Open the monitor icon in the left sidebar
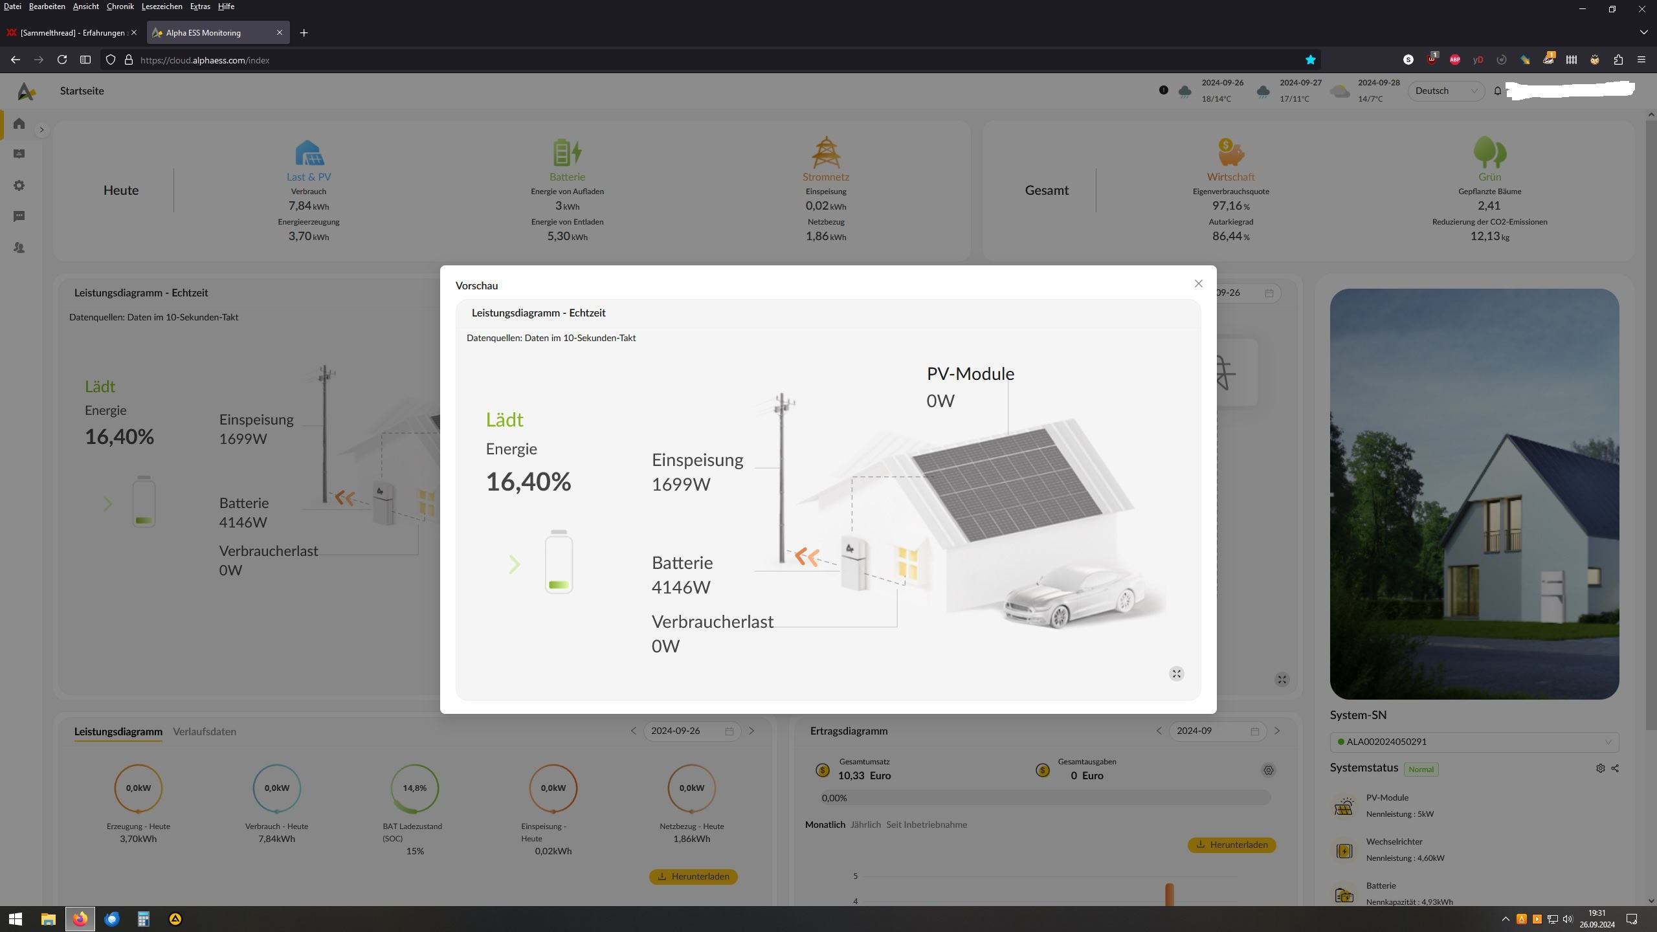 [19, 154]
